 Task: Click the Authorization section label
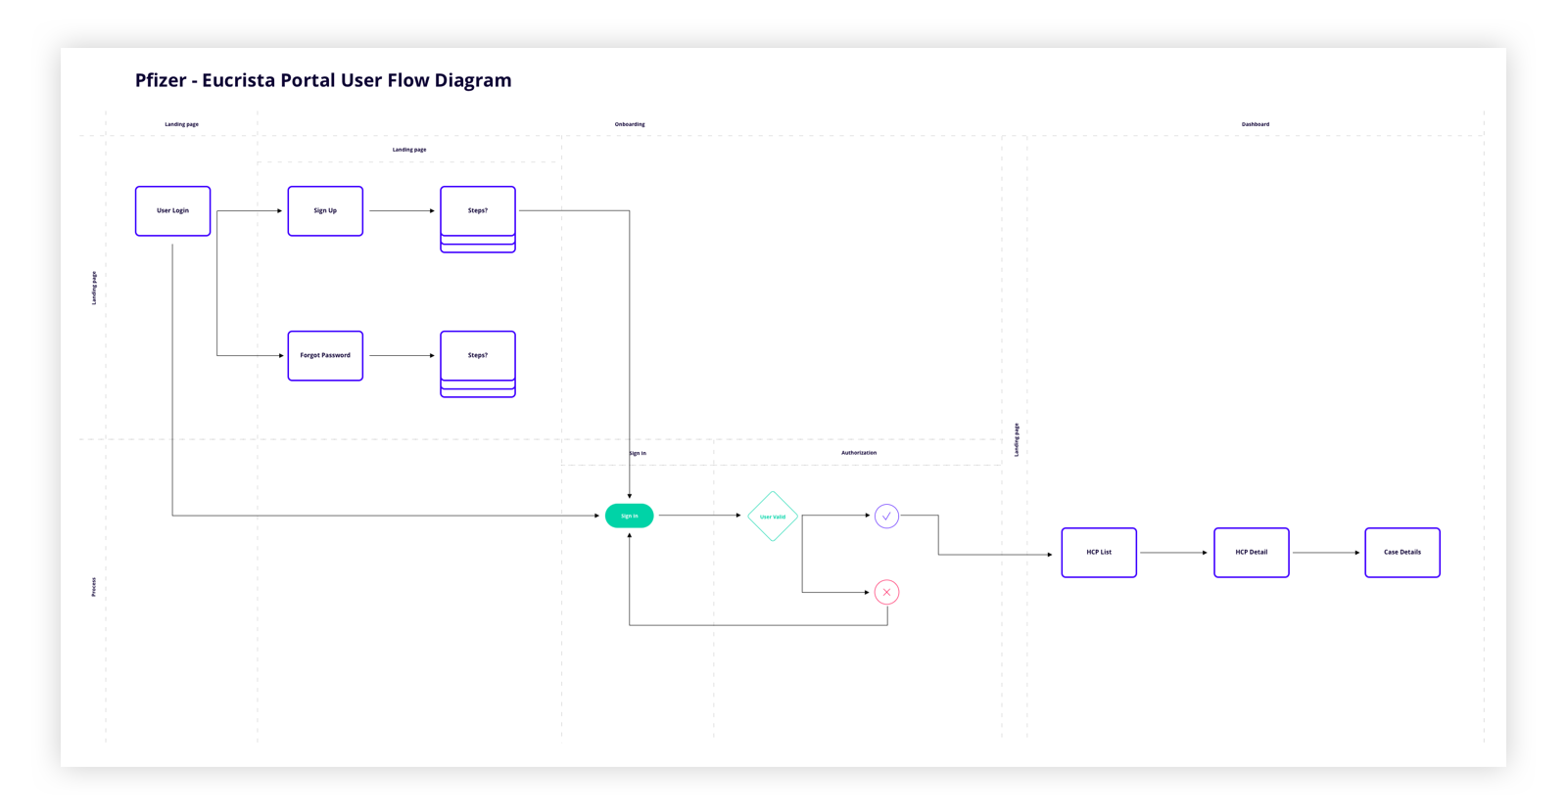(x=859, y=453)
